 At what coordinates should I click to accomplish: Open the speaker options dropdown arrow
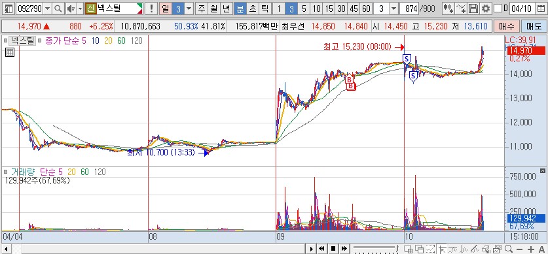pos(80,8)
